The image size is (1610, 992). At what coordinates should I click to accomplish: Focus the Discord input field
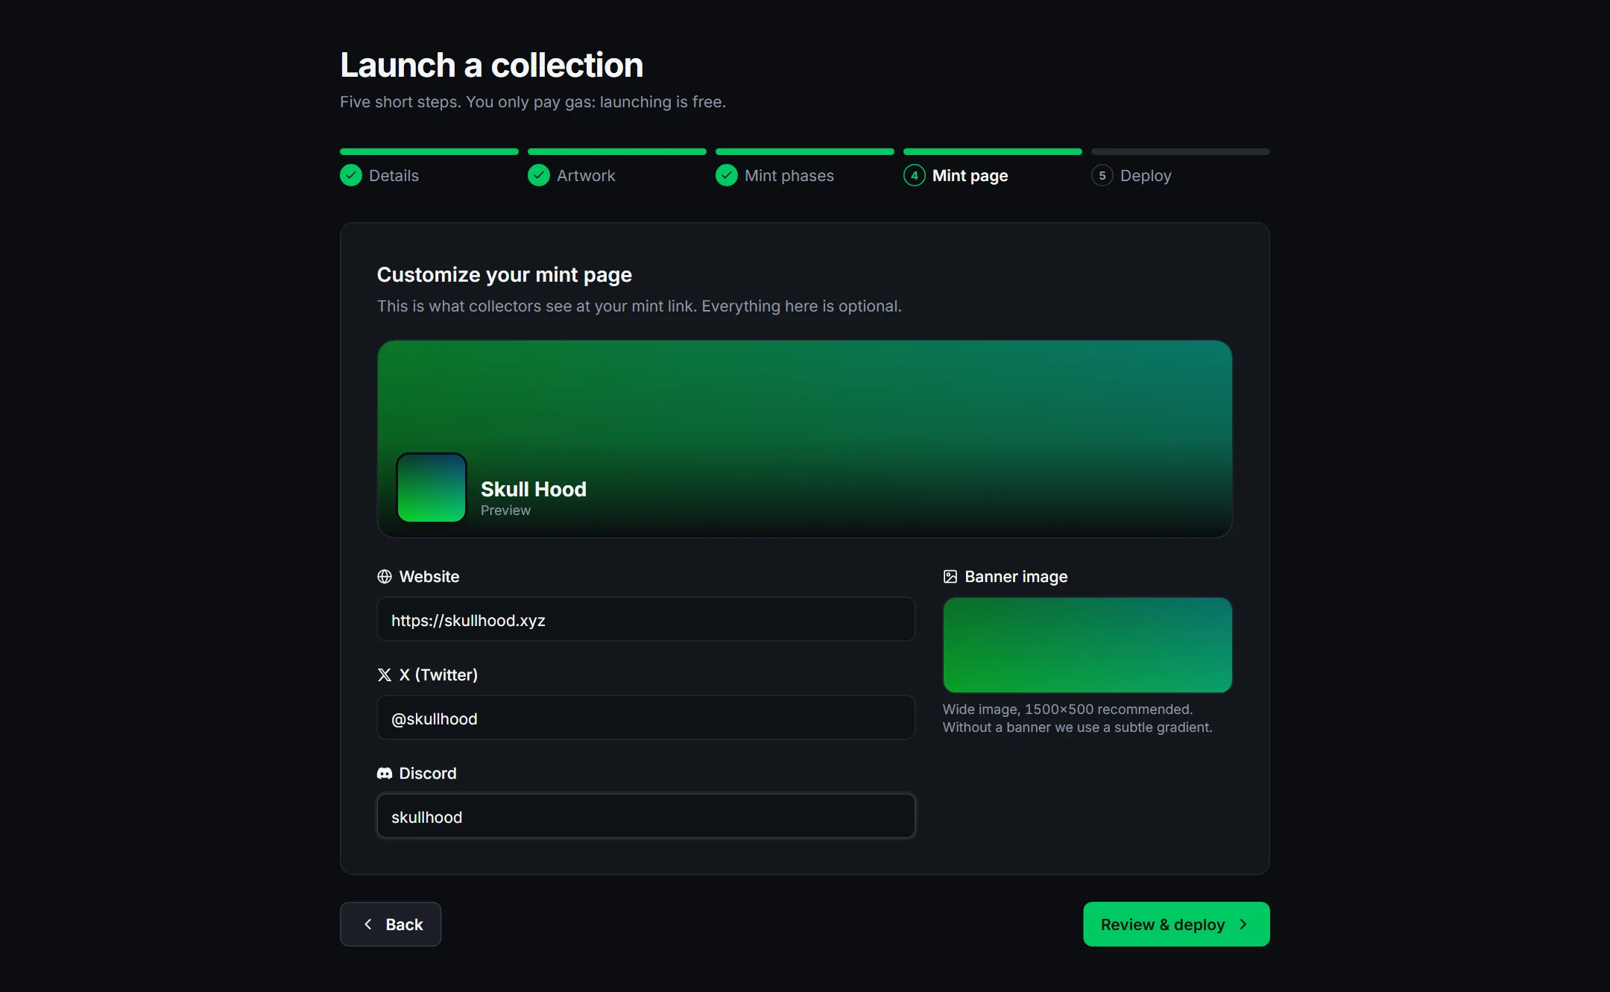pyautogui.click(x=646, y=816)
